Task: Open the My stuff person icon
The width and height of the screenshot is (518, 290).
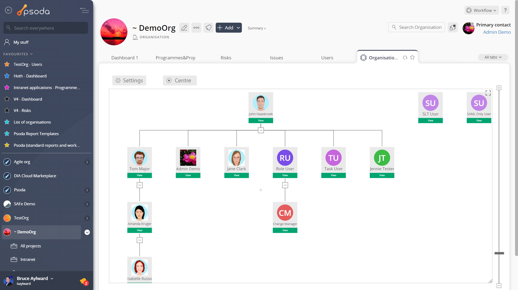Action: 7,42
